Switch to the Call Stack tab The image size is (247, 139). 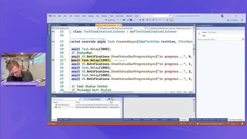pos(147,120)
